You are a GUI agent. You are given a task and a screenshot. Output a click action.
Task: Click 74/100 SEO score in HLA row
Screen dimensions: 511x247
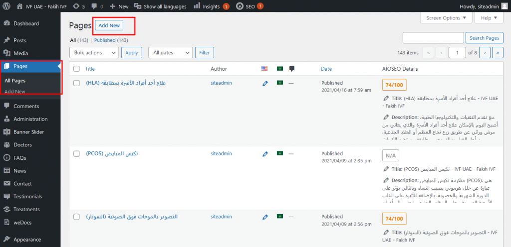click(394, 85)
